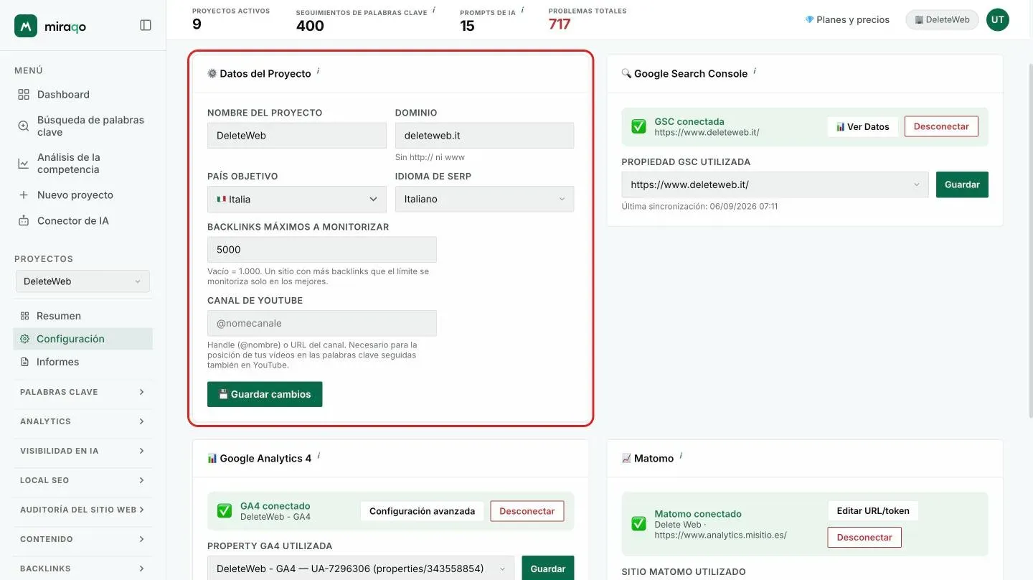Screen dimensions: 1033x580
Task: Open the Configuración menu item
Action: [82, 339]
